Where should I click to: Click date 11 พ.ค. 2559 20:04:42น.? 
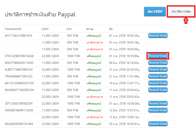click(125, 90)
